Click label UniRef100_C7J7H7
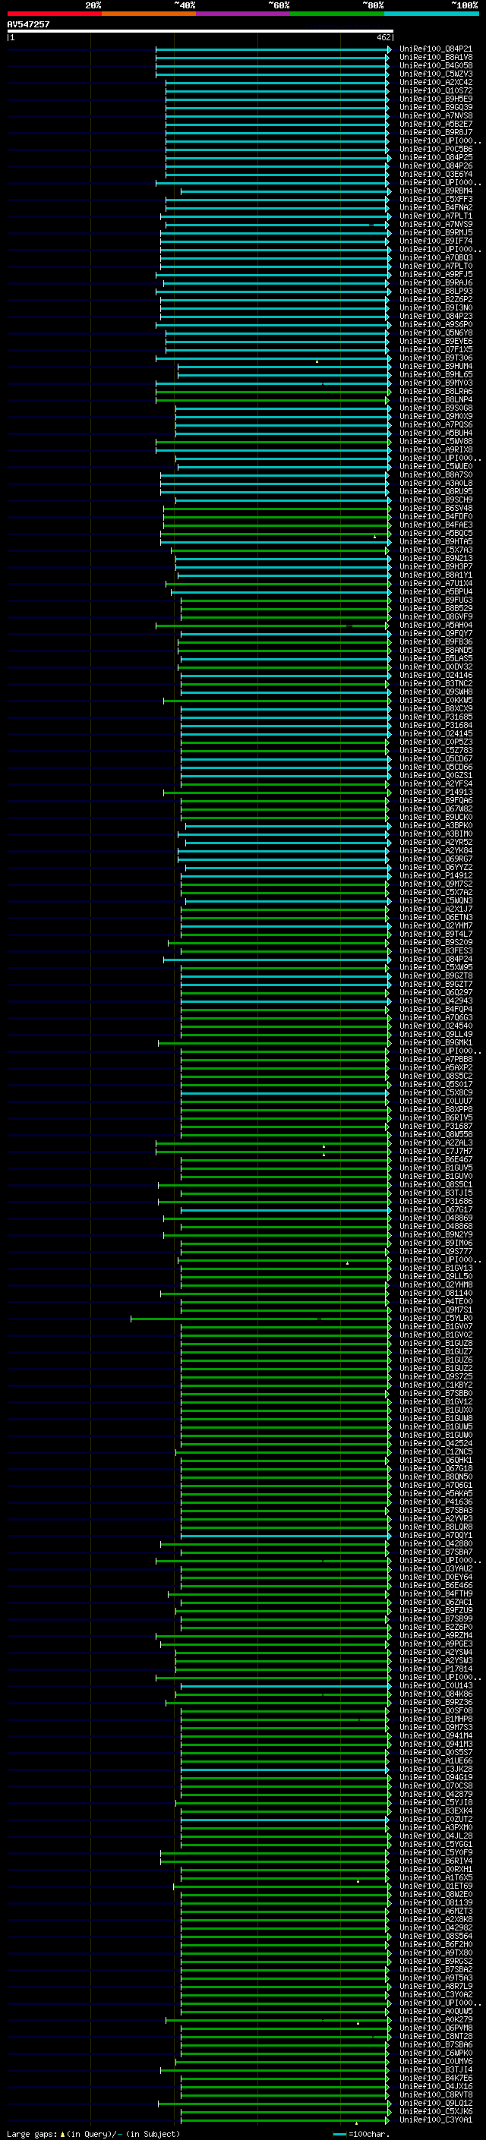Viewport: 486px width, 2140px height. pos(435,1152)
